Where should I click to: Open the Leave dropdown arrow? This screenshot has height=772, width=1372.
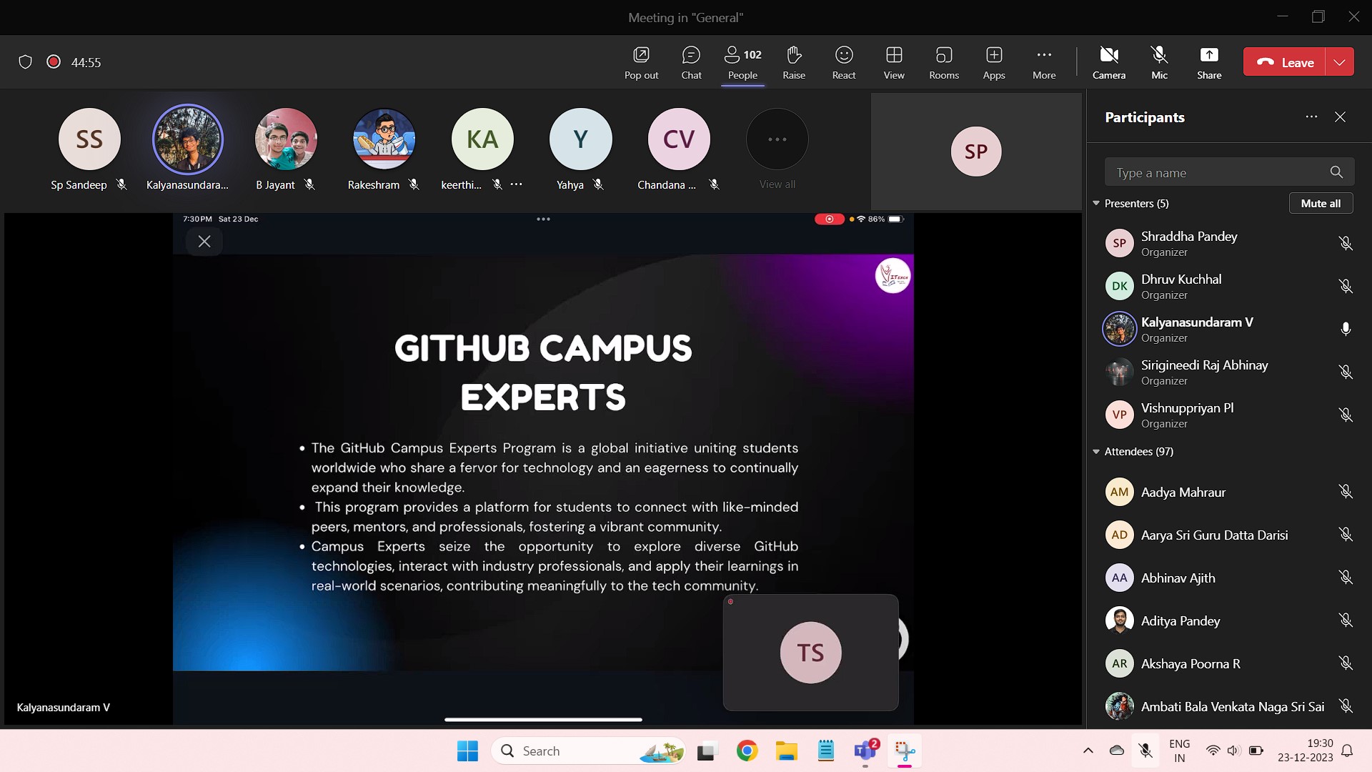click(1340, 62)
